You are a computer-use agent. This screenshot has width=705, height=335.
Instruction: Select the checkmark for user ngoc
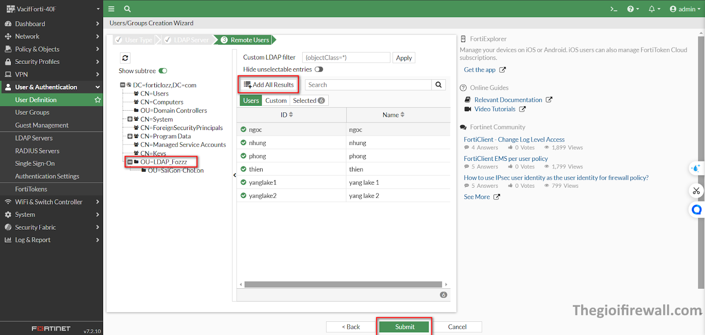click(243, 130)
